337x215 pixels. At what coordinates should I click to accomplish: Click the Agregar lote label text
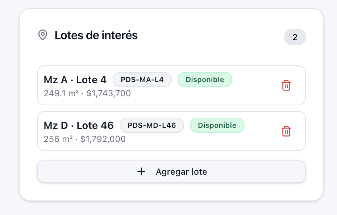tap(182, 172)
